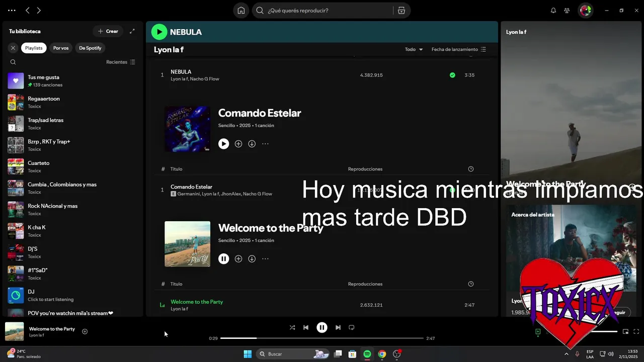The width and height of the screenshot is (644, 362).
Task: Toggle Now Playing view button
Action: pos(538,332)
